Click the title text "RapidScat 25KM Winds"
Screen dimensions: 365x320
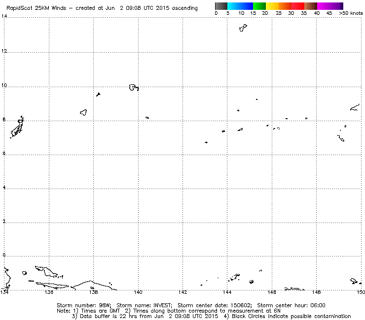point(36,8)
